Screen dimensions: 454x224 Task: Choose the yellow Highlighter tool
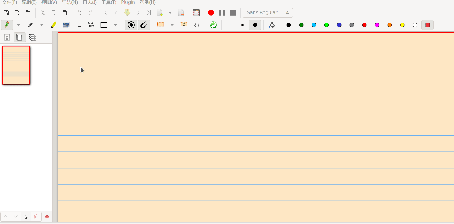(53, 25)
